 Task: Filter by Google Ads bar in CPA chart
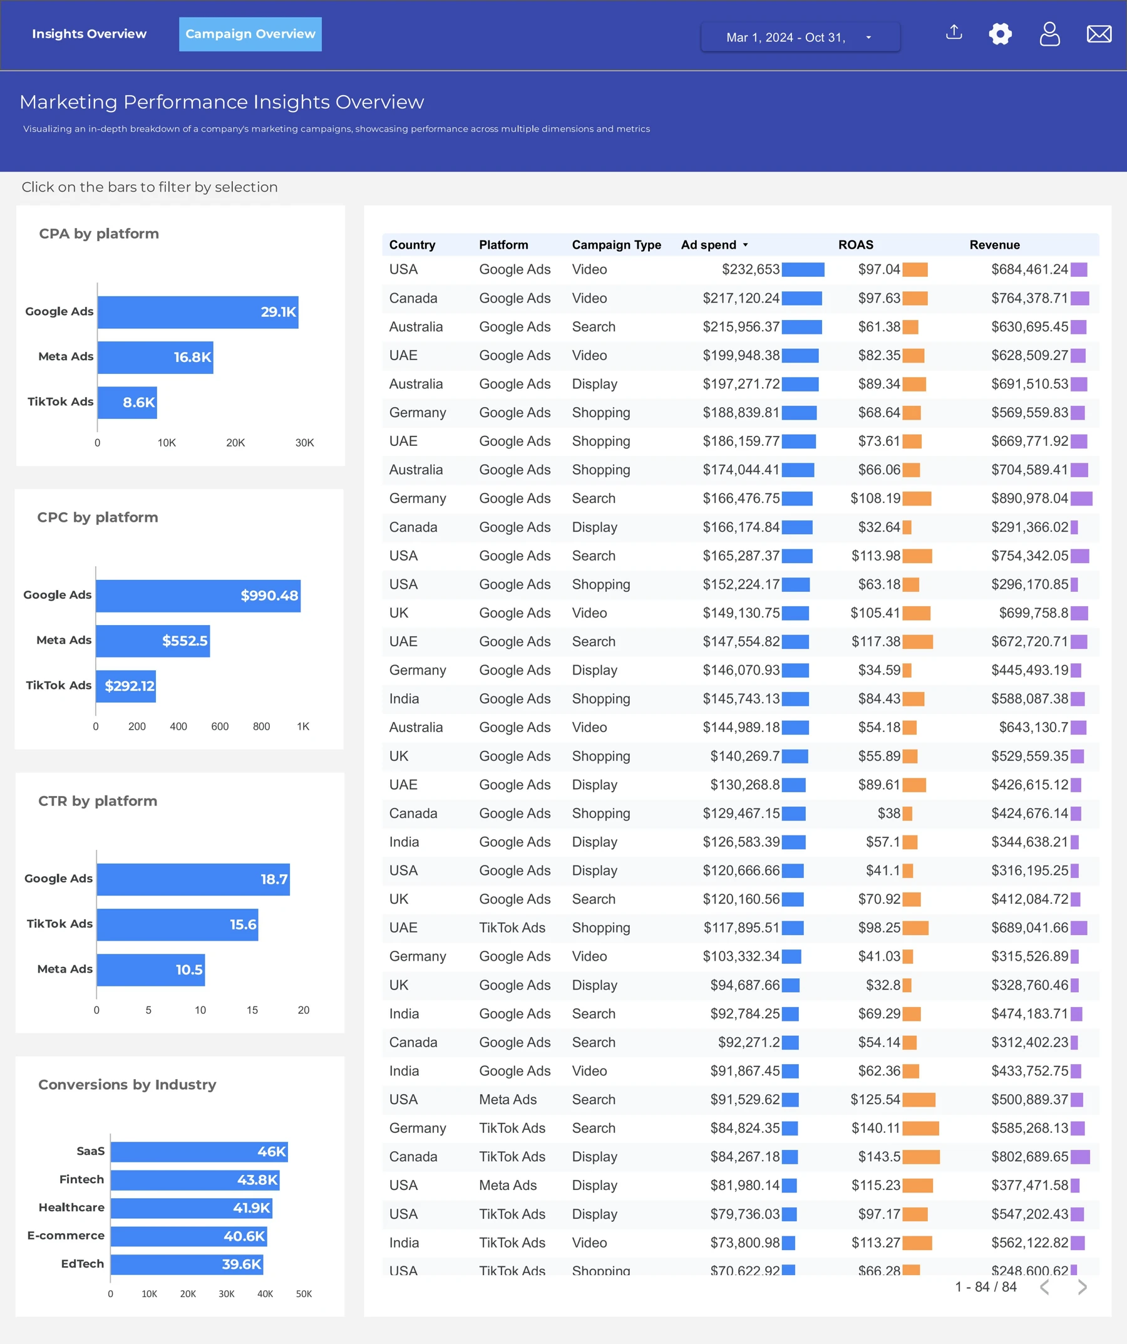(x=198, y=313)
